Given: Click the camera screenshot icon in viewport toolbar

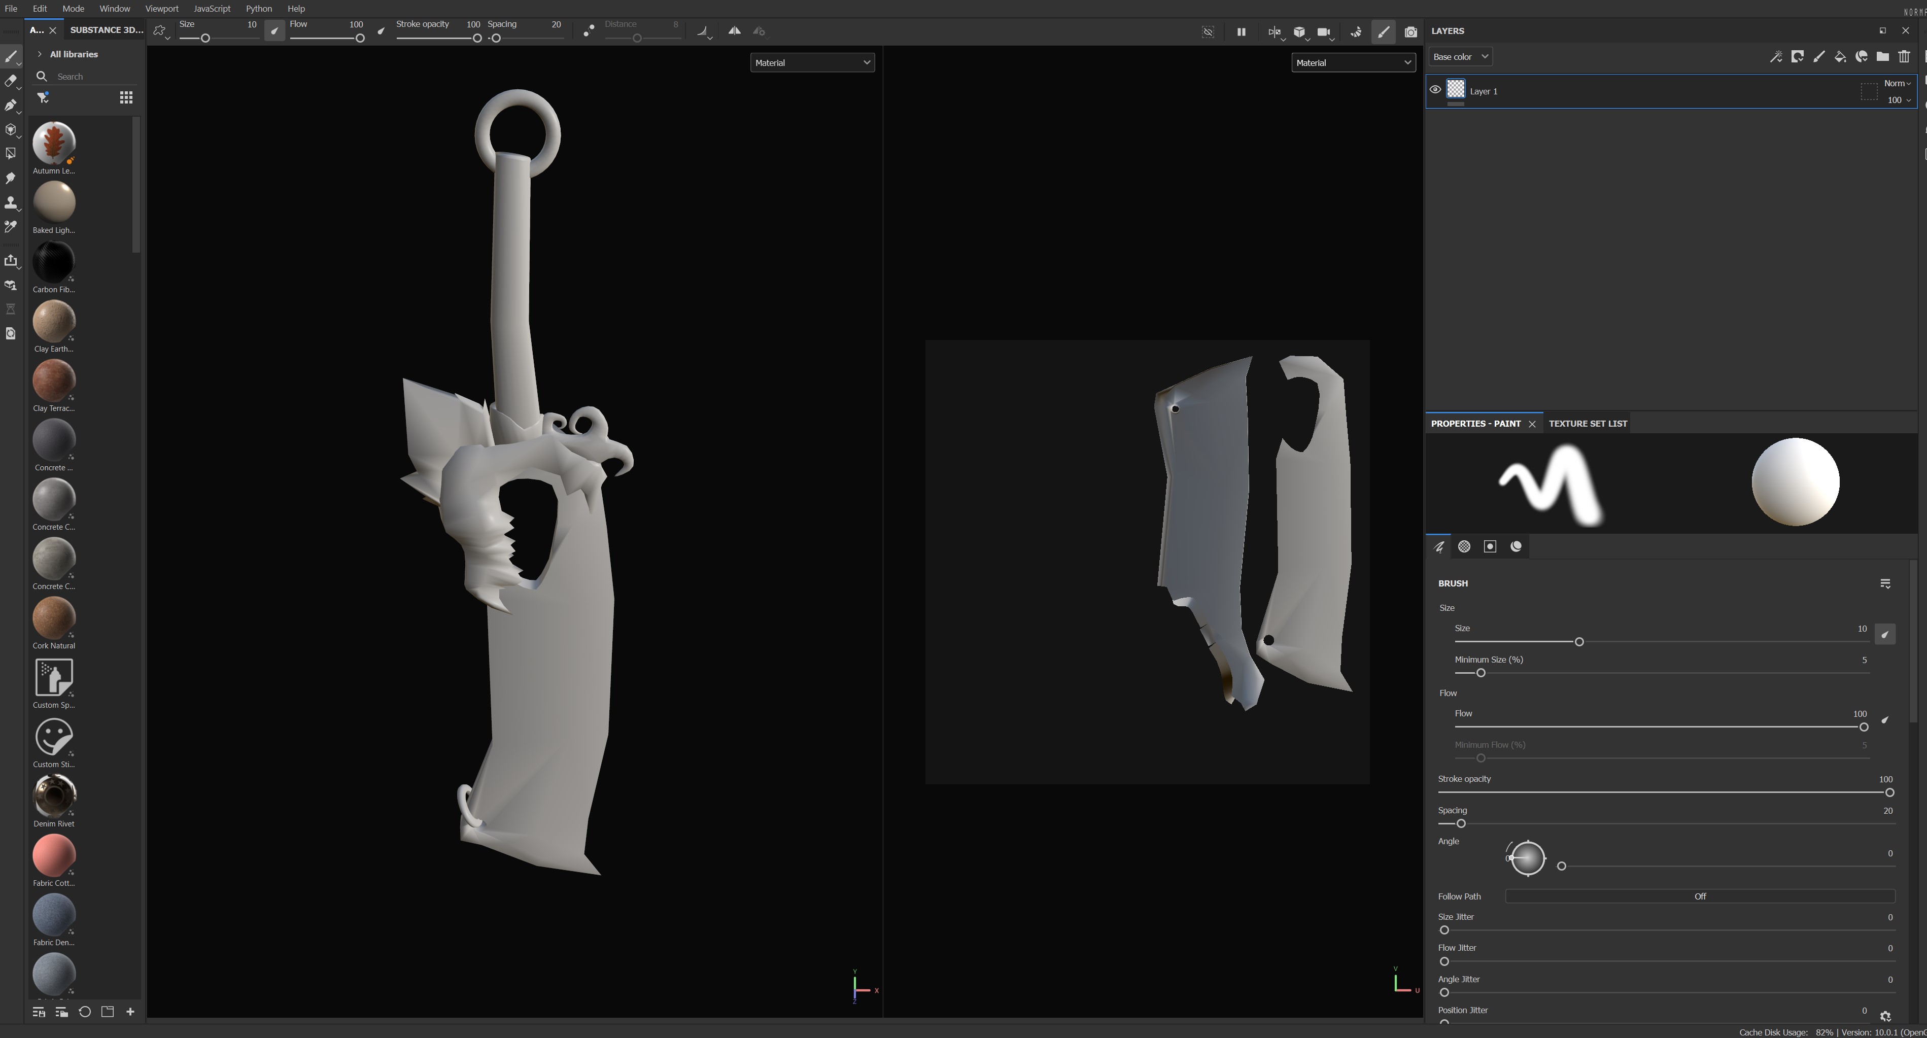Looking at the screenshot, I should point(1411,32).
